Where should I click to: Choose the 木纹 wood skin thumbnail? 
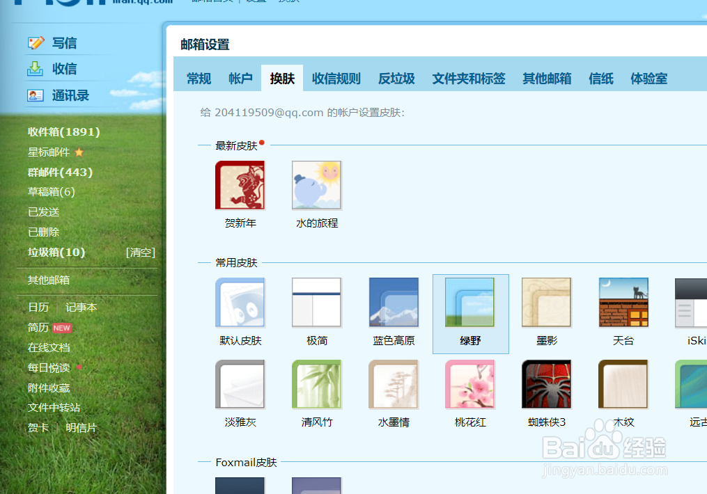pyautogui.click(x=623, y=384)
